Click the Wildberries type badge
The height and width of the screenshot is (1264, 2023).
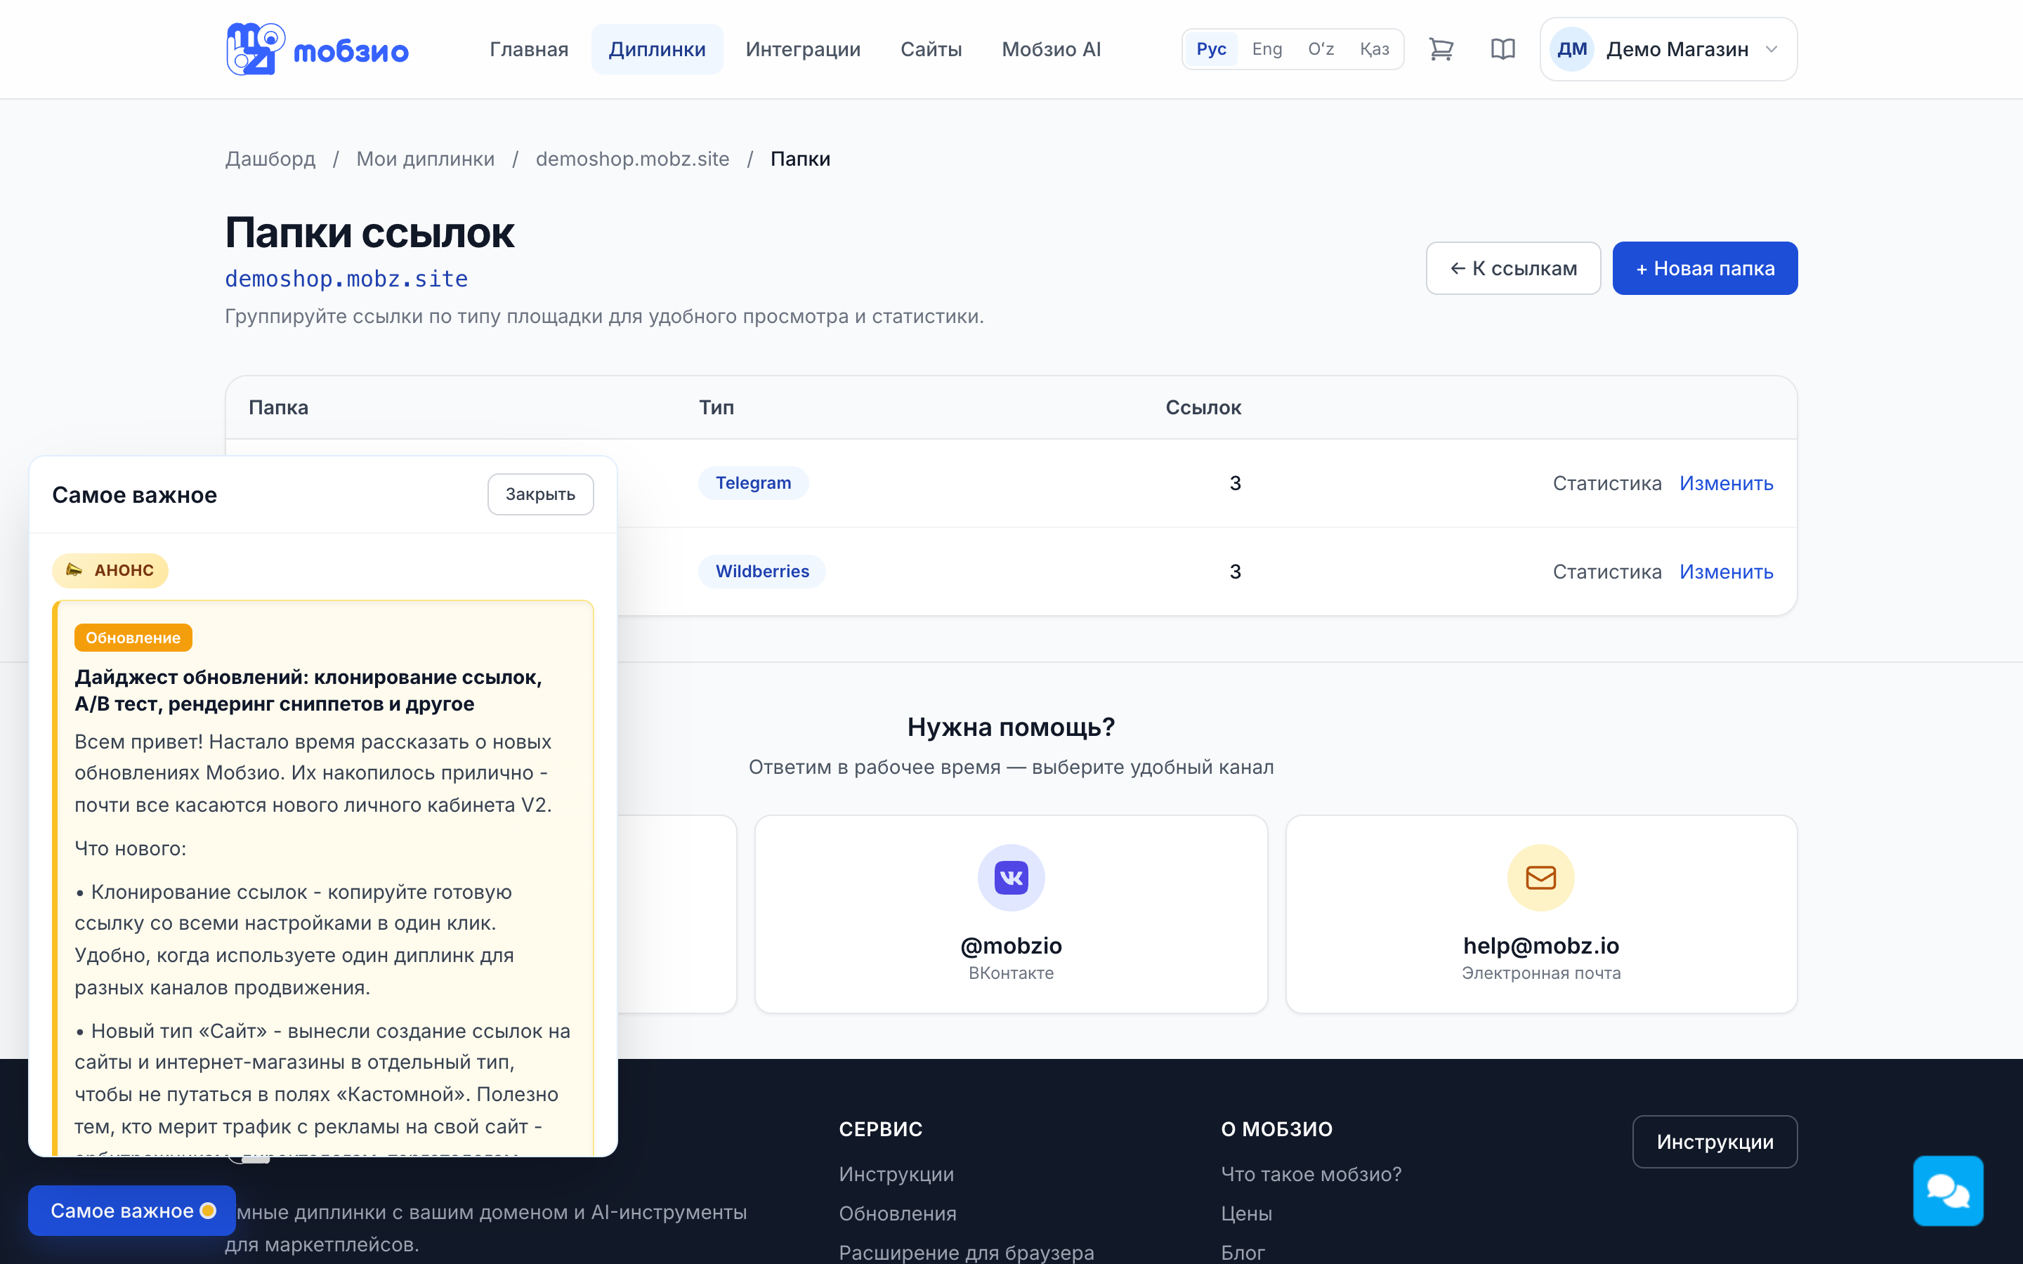point(762,572)
